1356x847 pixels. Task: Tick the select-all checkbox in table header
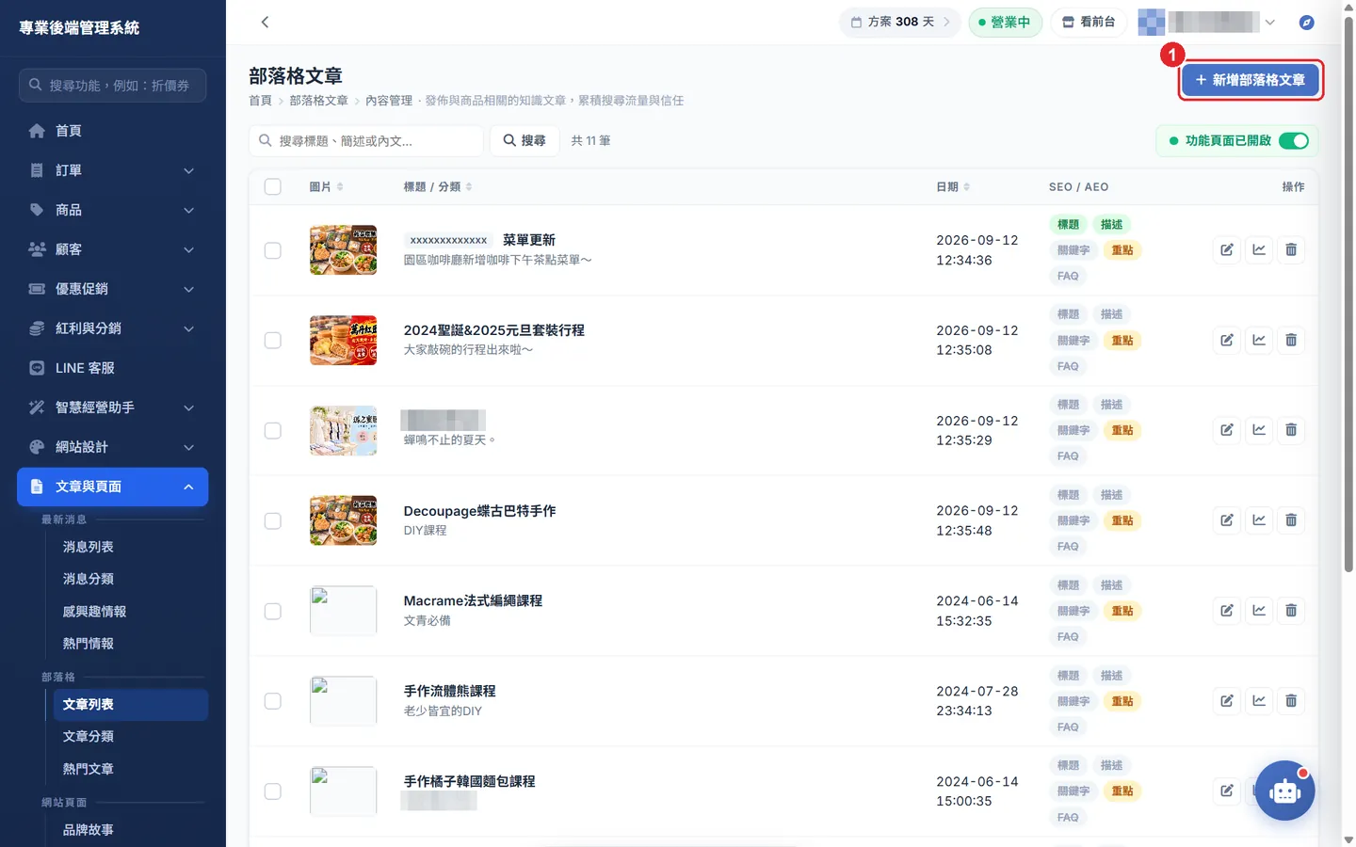pyautogui.click(x=273, y=186)
